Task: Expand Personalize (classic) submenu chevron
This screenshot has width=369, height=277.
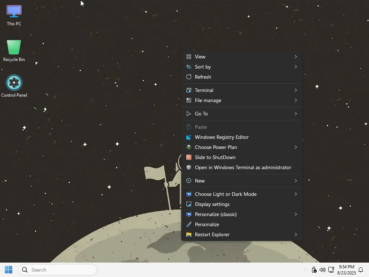Action: [296, 214]
